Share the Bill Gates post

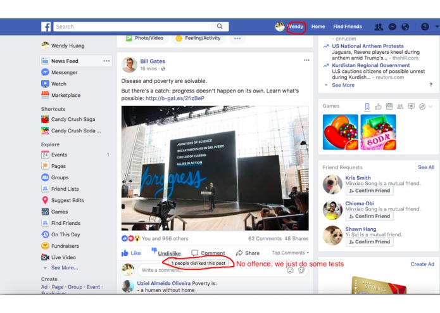tap(248, 253)
